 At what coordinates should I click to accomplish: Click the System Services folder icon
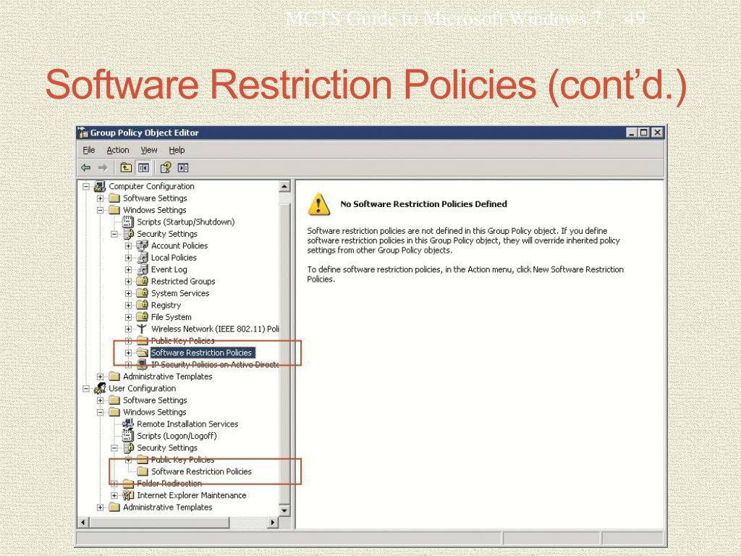143,293
